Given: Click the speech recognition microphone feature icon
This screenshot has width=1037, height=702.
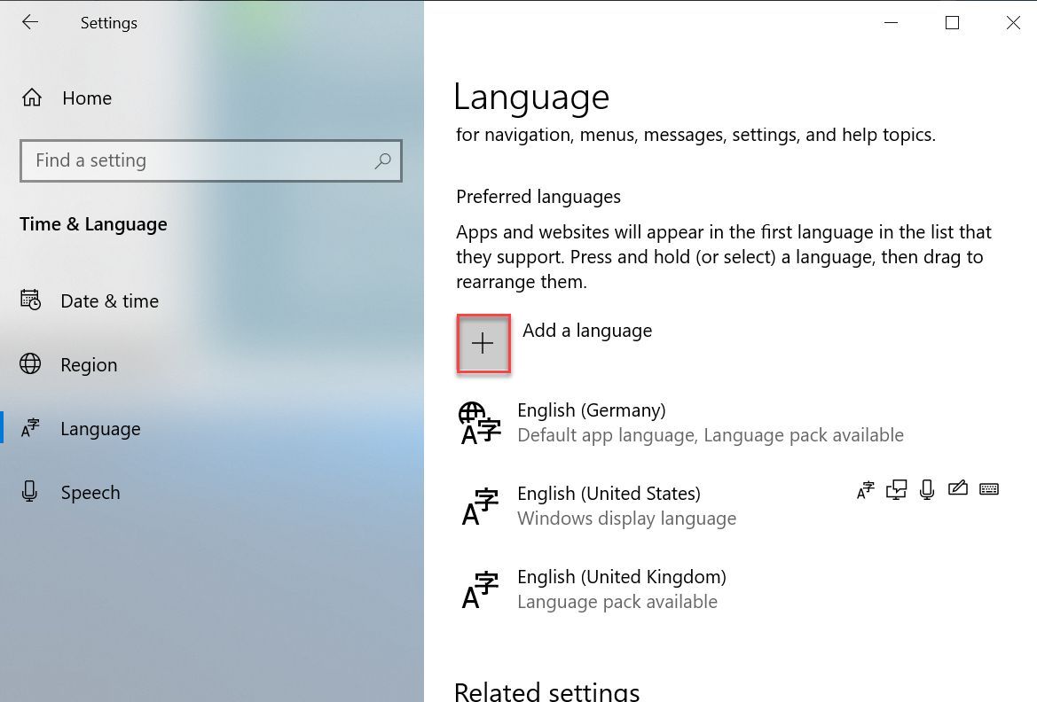Looking at the screenshot, I should tap(927, 490).
